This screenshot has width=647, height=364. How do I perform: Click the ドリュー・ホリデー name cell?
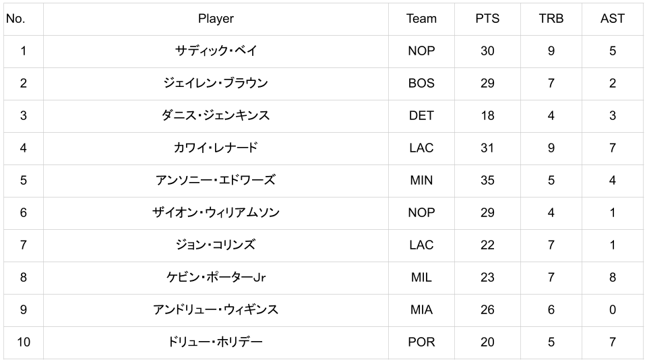tap(216, 342)
